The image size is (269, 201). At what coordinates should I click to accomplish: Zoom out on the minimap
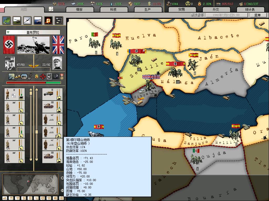(62, 191)
